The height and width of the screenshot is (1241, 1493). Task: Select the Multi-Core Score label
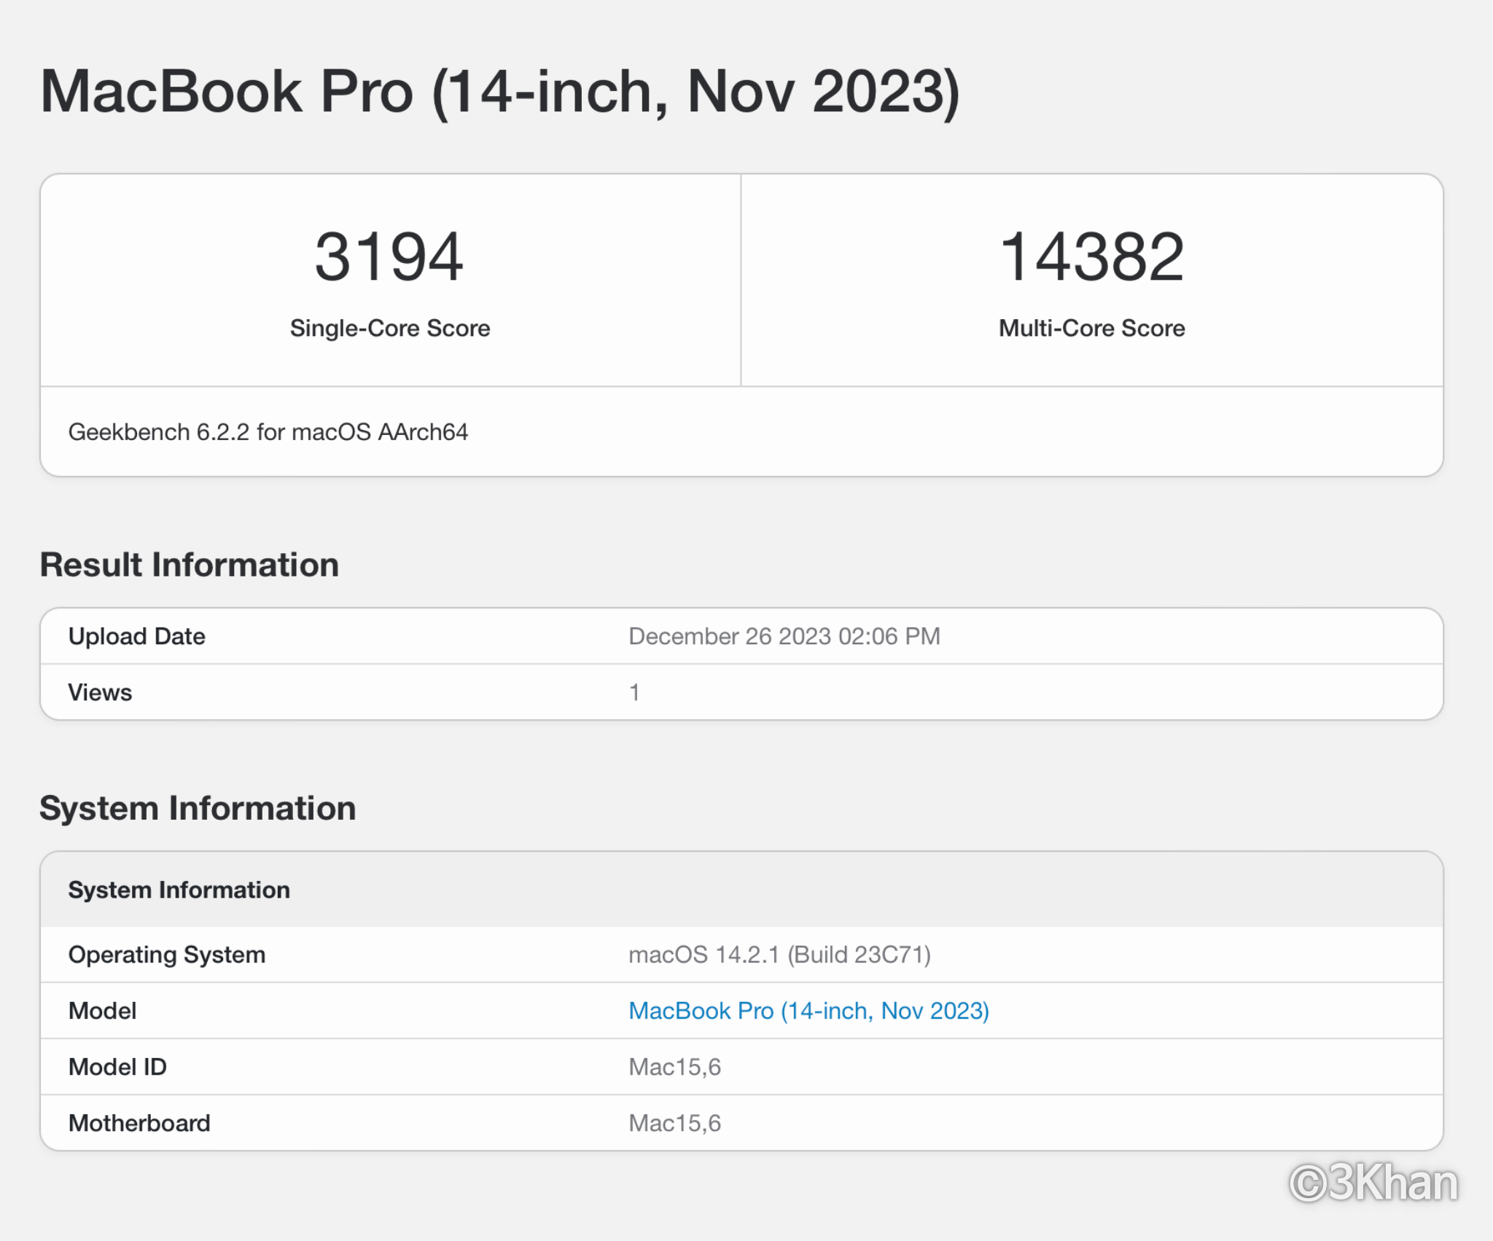(x=1091, y=328)
